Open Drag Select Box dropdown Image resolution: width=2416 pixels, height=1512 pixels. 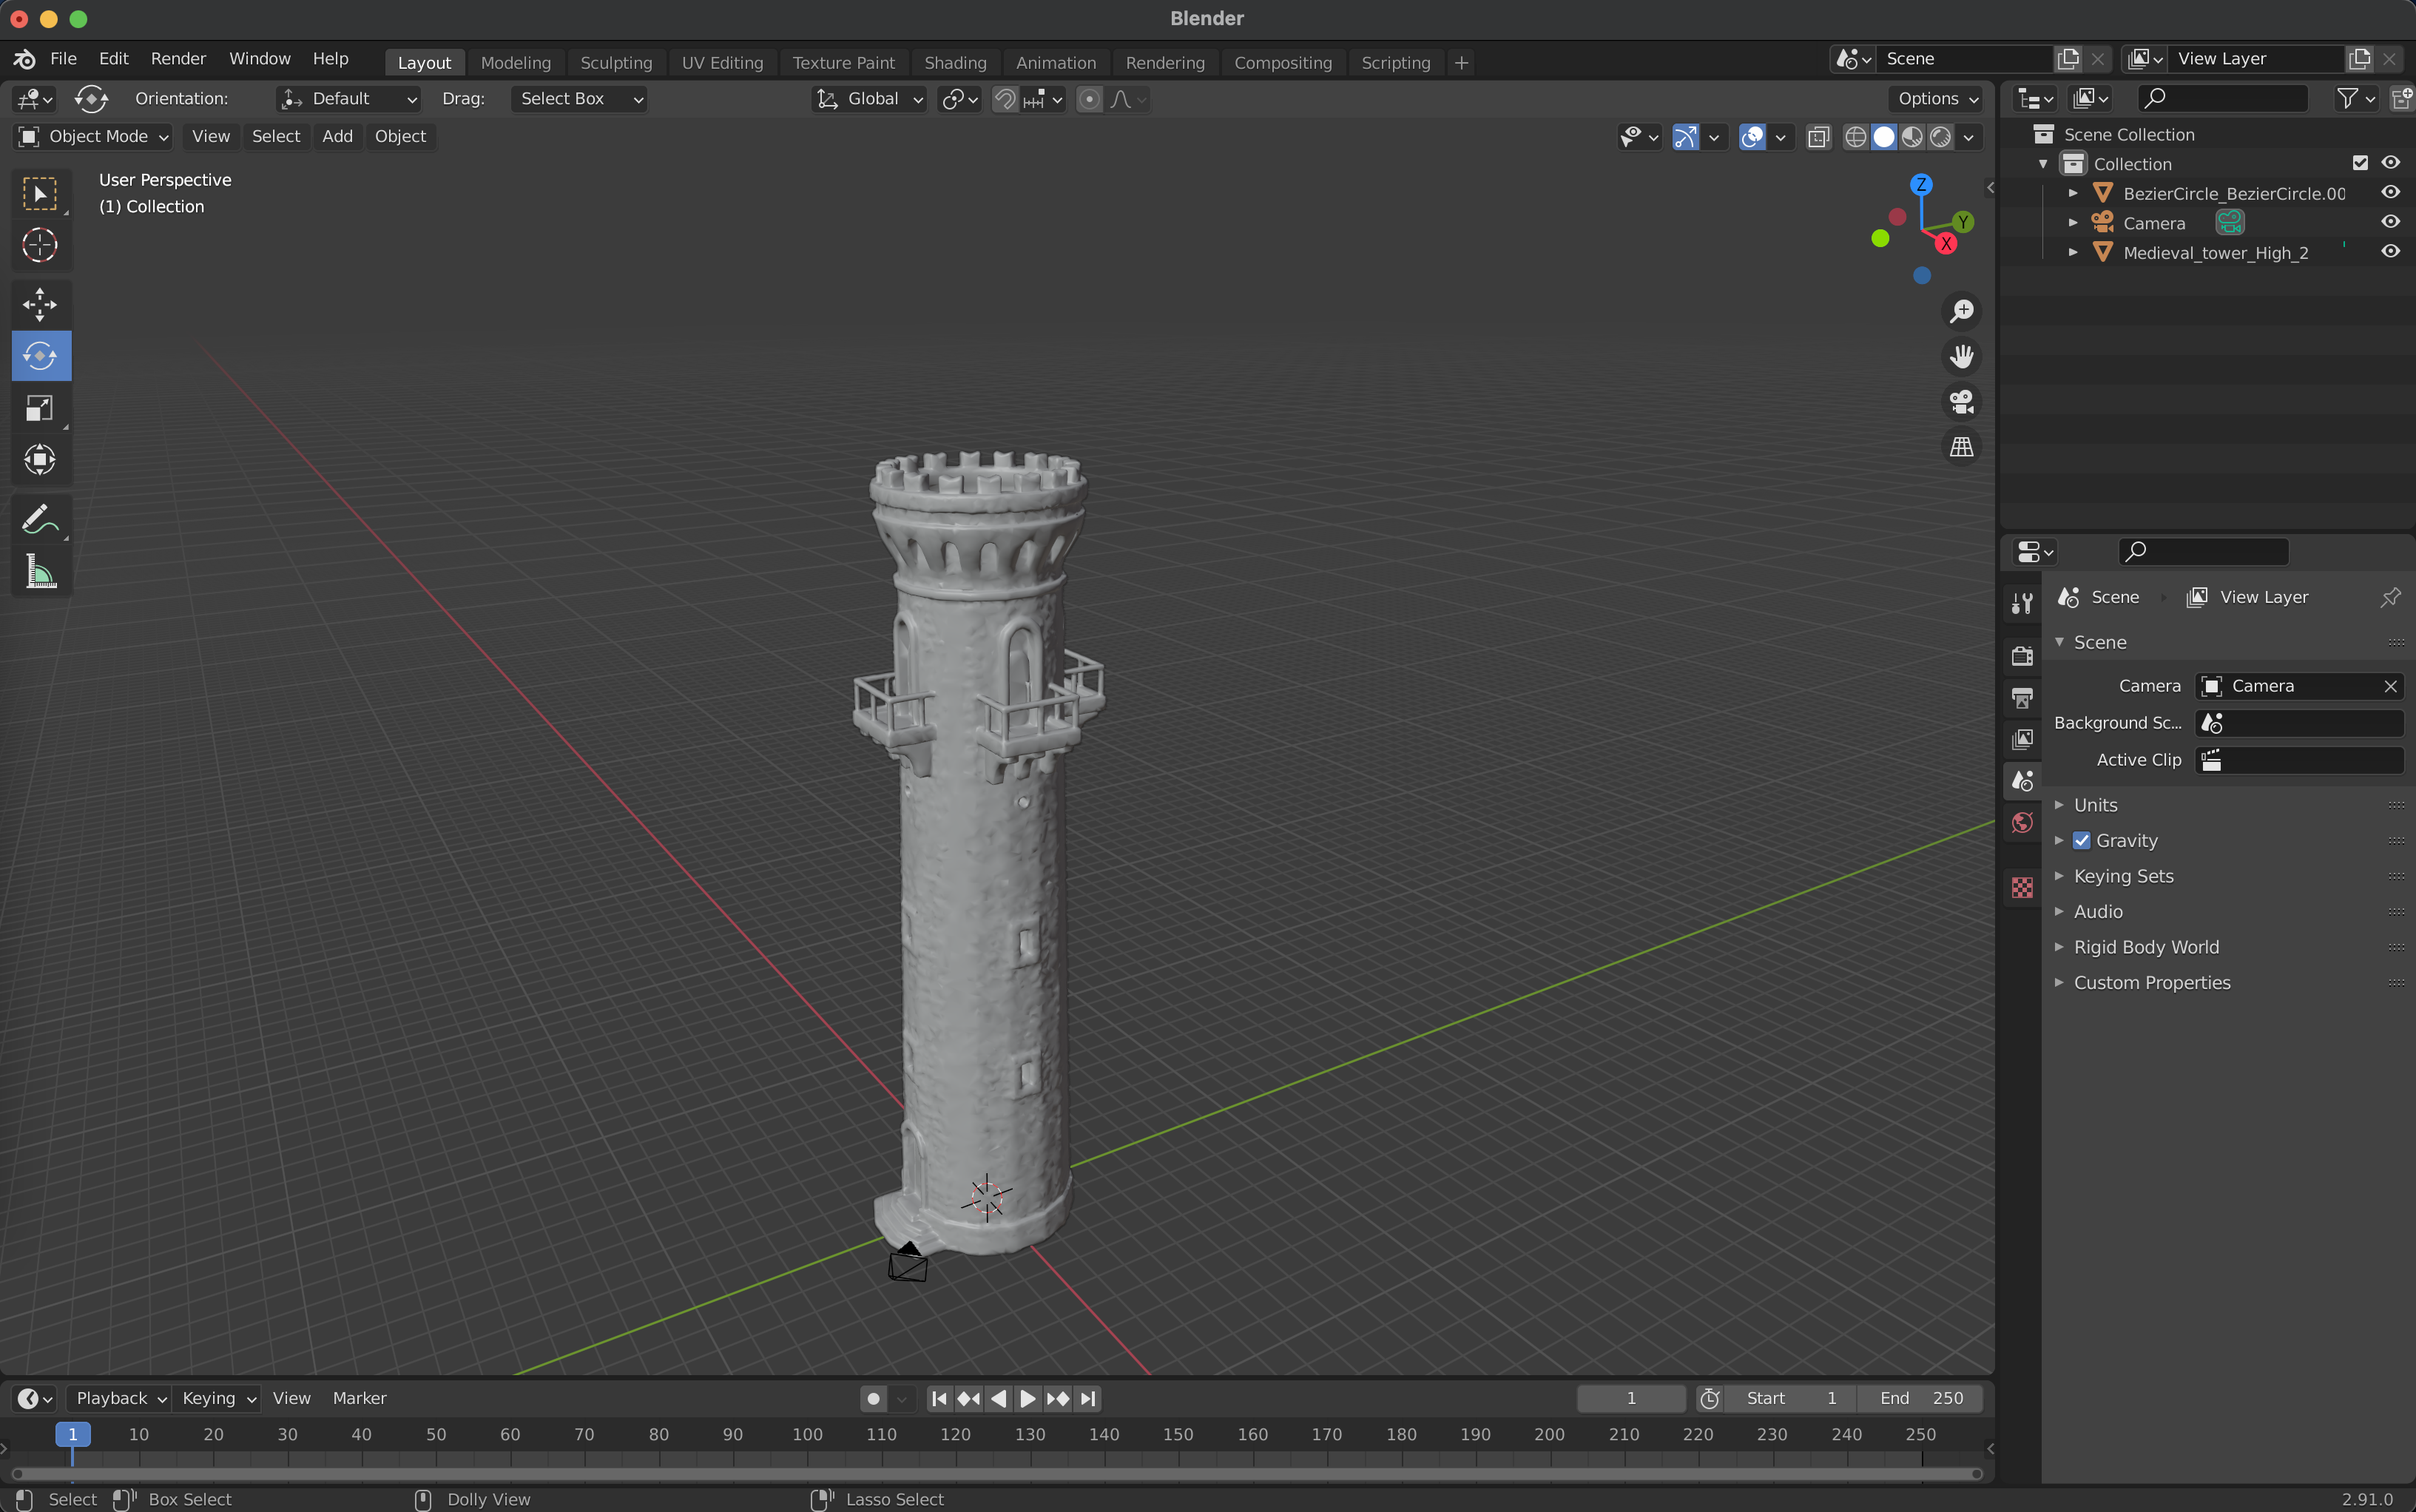[x=579, y=99]
